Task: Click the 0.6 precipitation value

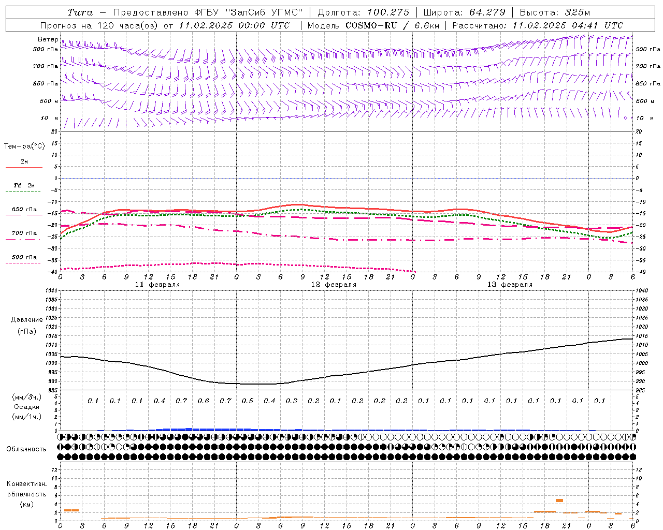Action: click(x=204, y=401)
